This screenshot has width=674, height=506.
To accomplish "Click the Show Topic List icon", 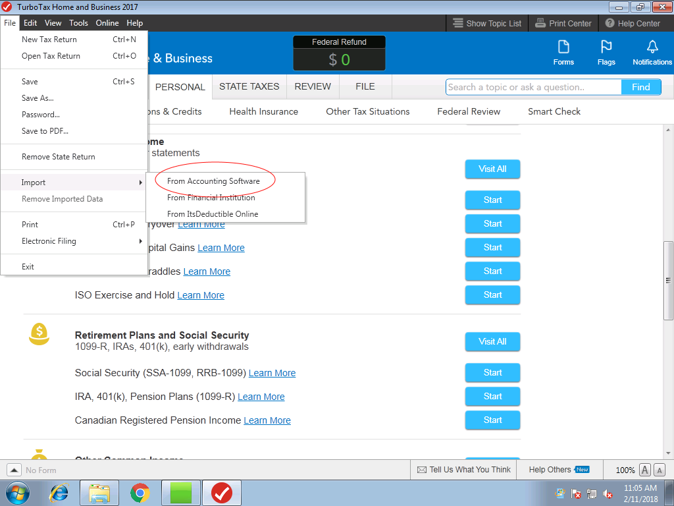I will pos(458,23).
